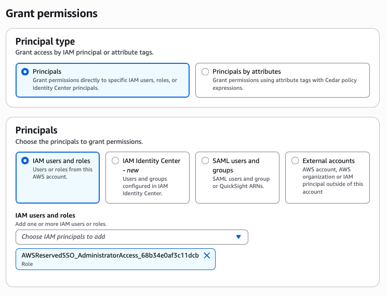Click the Principals section heading
This screenshot has width=387, height=296.
click(x=36, y=130)
